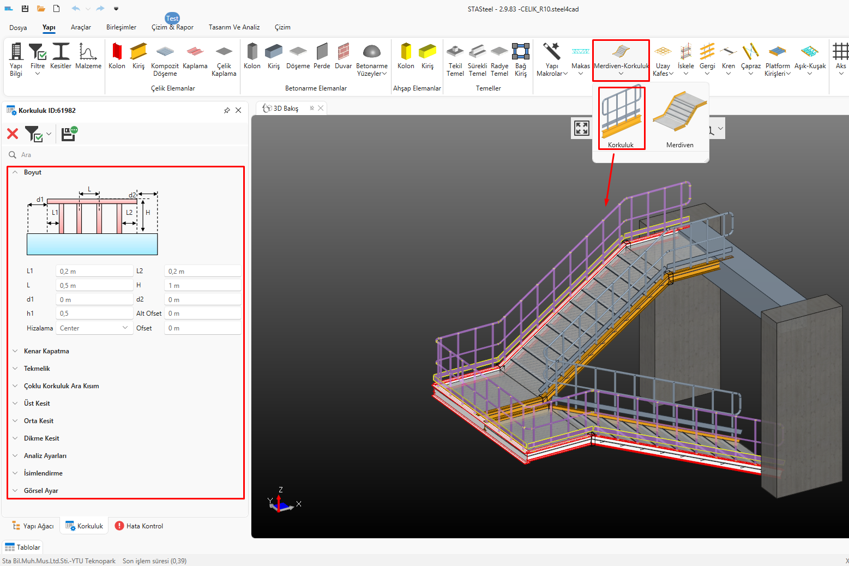Switch to the Yapı Ağacı tab
This screenshot has width=849, height=566.
click(33, 526)
